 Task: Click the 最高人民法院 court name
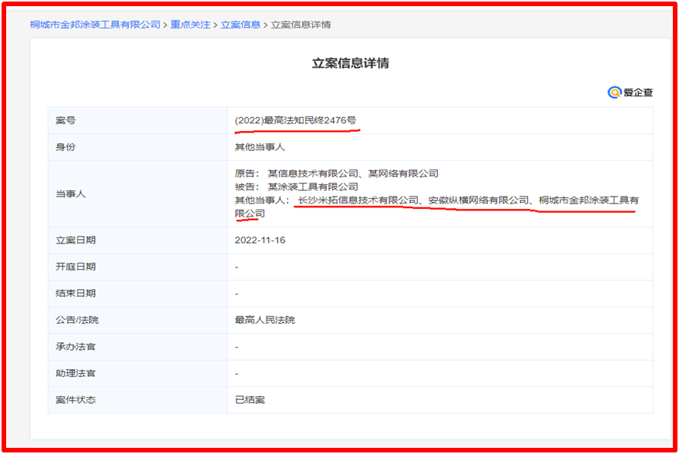(264, 320)
